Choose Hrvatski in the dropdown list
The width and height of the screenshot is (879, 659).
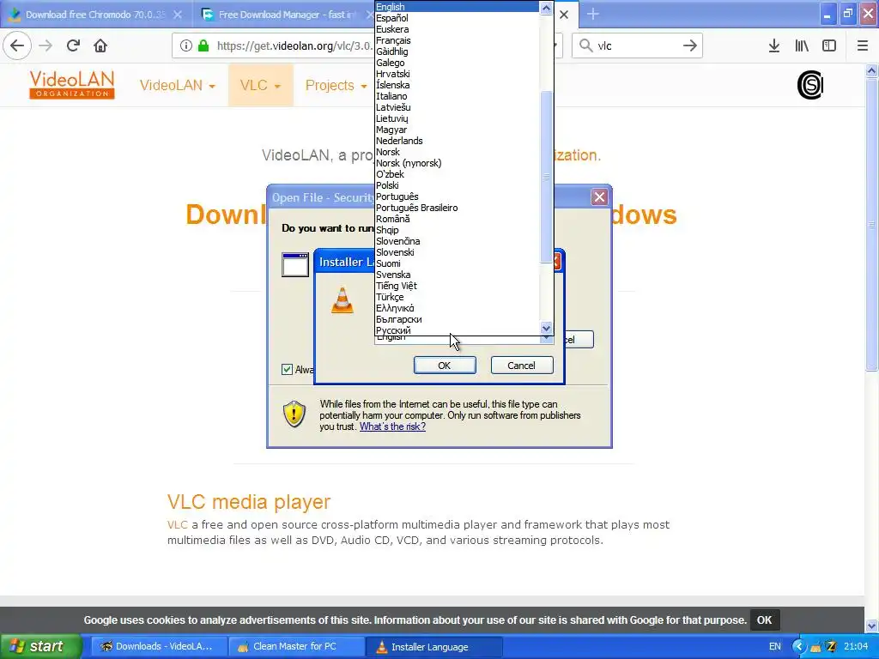457,74
